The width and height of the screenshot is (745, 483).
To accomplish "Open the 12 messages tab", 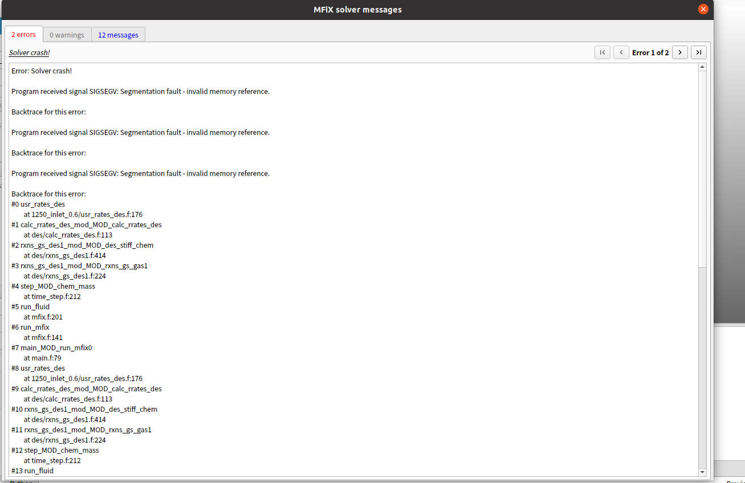I will tap(118, 35).
